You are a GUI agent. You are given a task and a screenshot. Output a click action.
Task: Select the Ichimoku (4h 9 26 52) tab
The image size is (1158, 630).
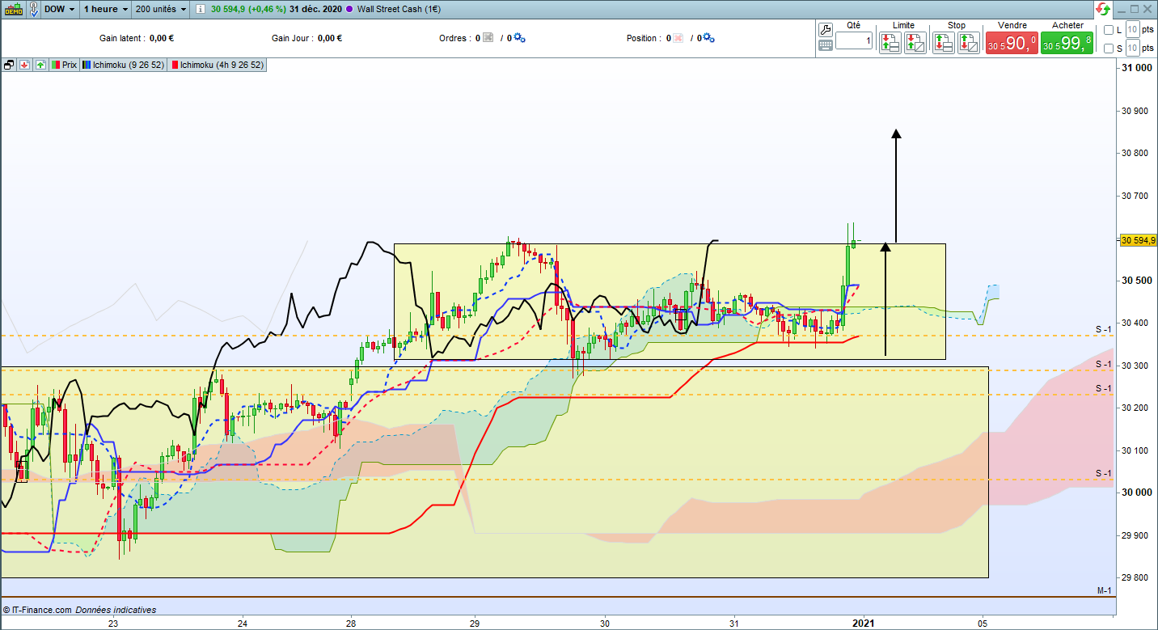coord(217,65)
